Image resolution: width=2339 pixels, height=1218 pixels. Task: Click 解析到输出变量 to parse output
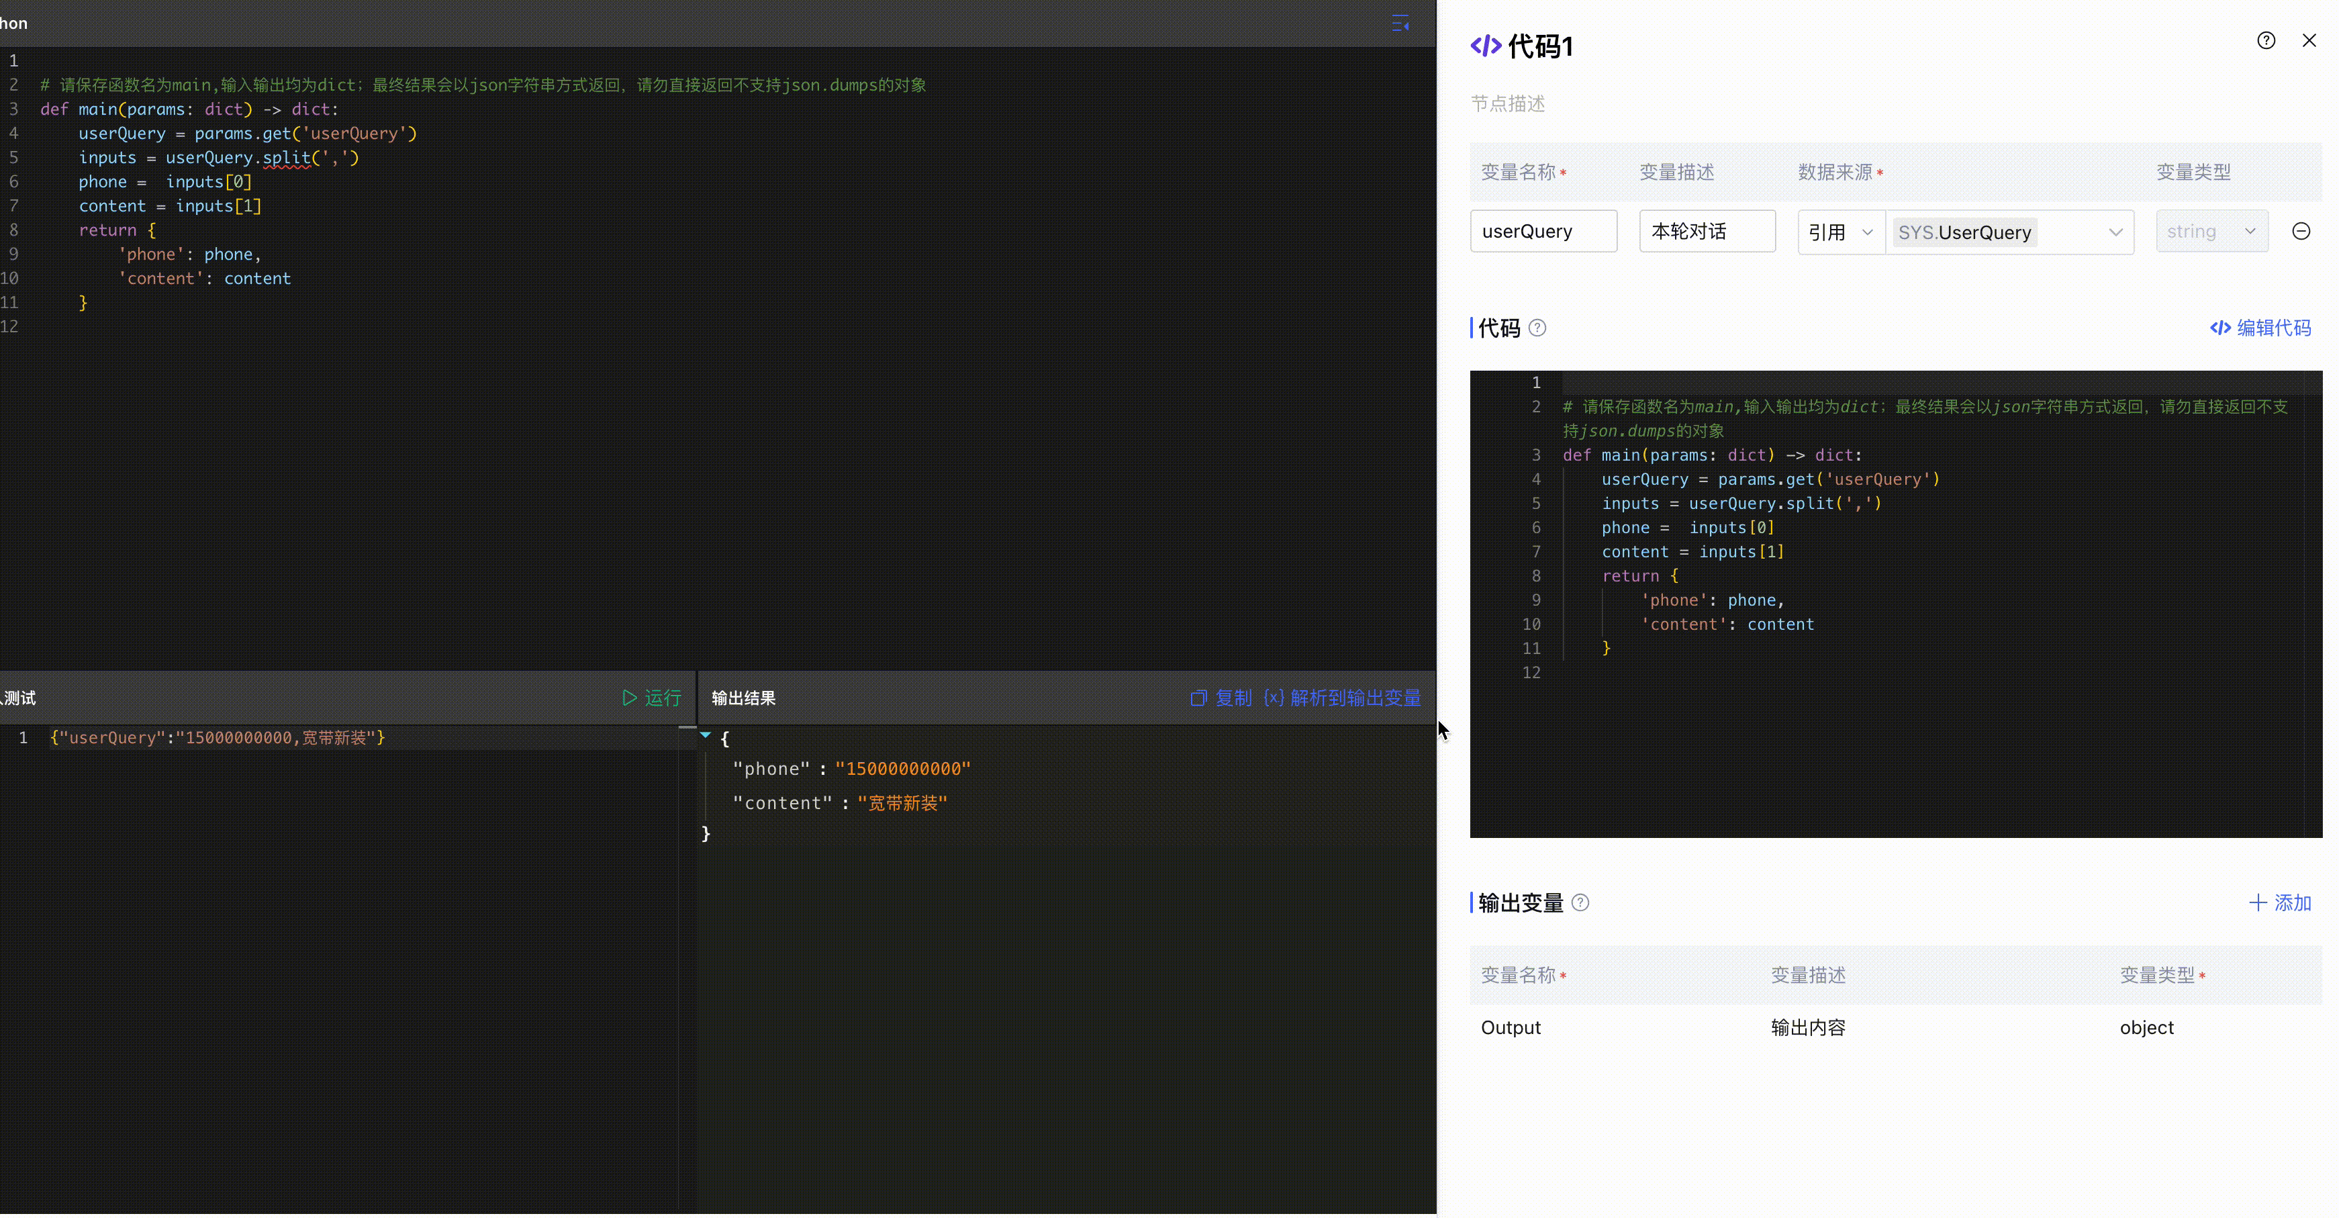[1342, 698]
